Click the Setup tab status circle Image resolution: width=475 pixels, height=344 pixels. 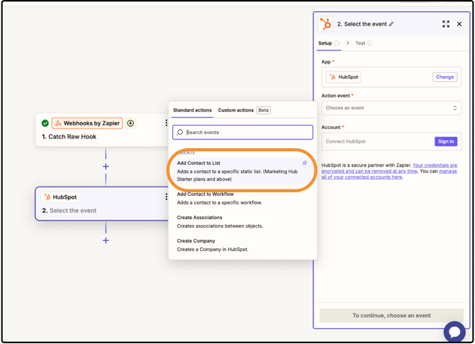pos(337,43)
